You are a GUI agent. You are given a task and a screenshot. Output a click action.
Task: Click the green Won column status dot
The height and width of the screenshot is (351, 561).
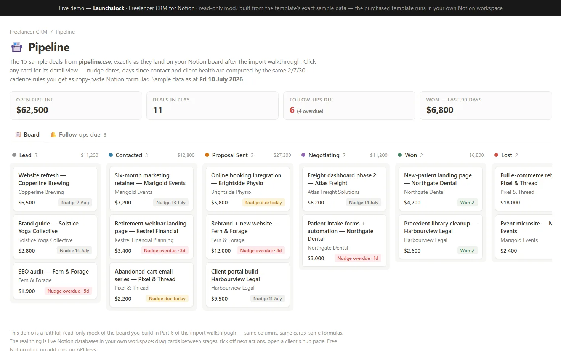(400, 155)
